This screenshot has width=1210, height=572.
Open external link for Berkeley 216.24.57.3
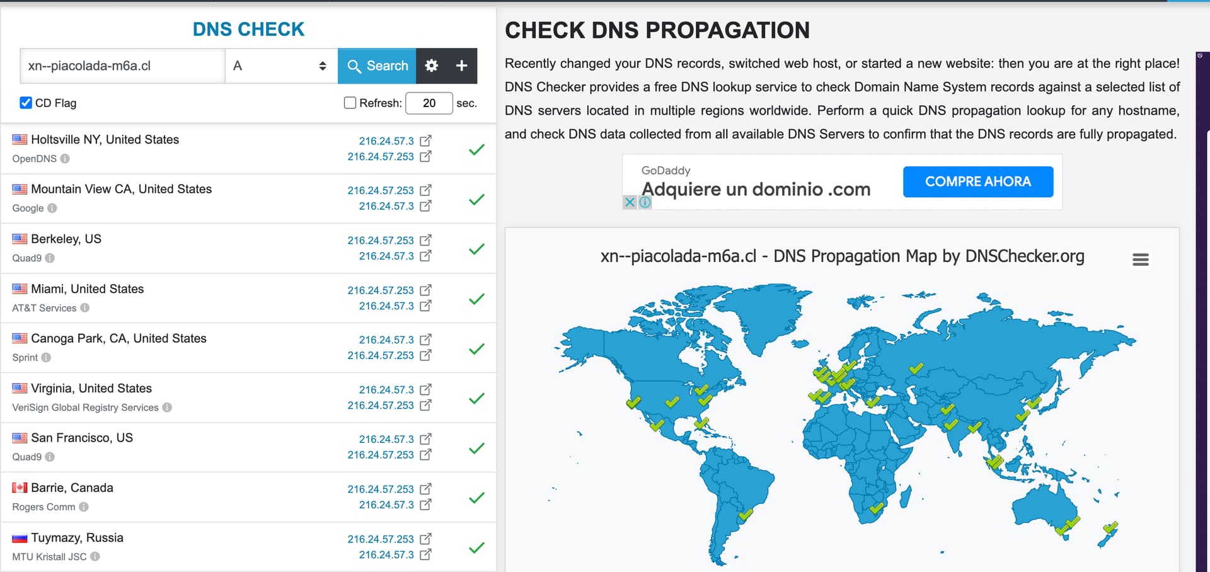tap(426, 256)
